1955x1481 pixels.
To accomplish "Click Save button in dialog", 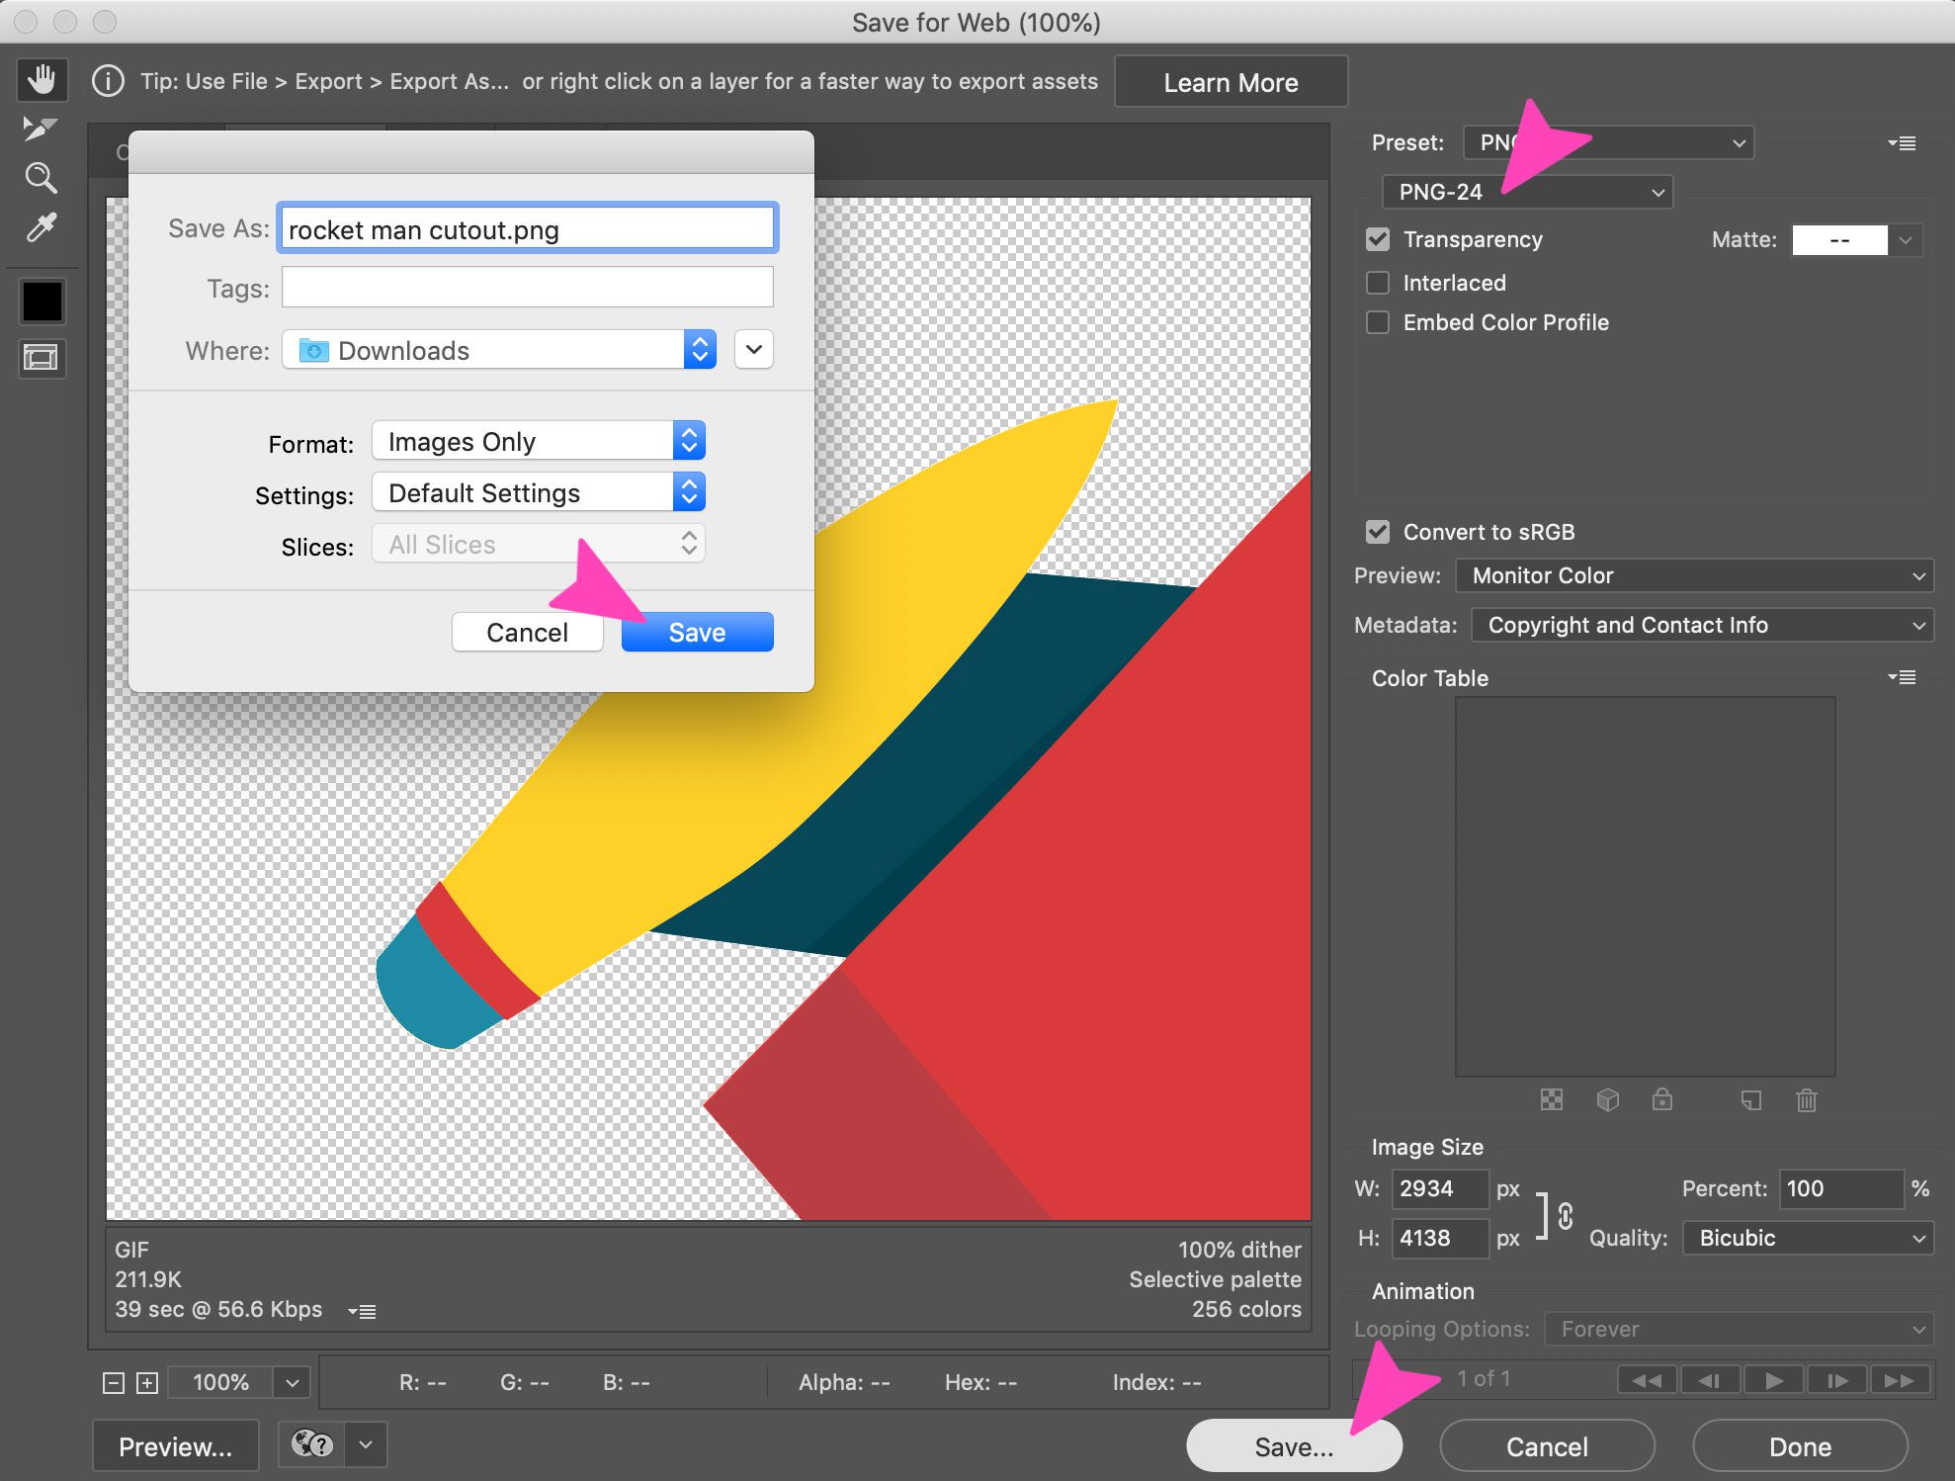I will (x=697, y=632).
